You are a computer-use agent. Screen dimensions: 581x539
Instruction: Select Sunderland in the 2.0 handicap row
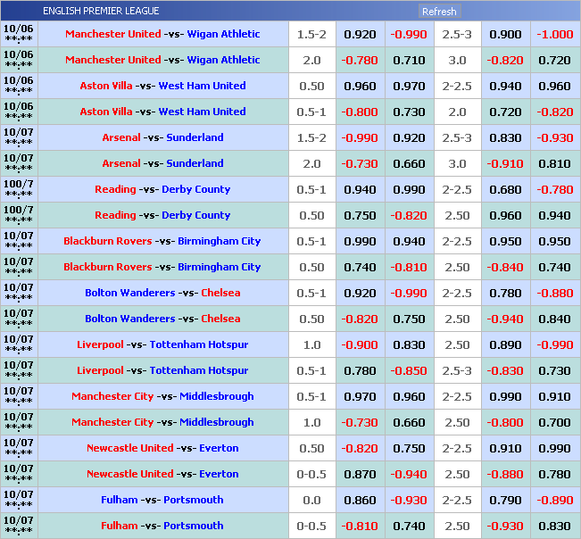click(195, 163)
